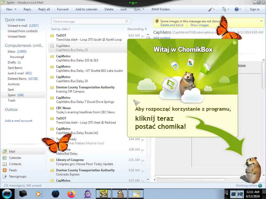Open the colorize paintbrush icon in toolbar

(x=210, y=9)
